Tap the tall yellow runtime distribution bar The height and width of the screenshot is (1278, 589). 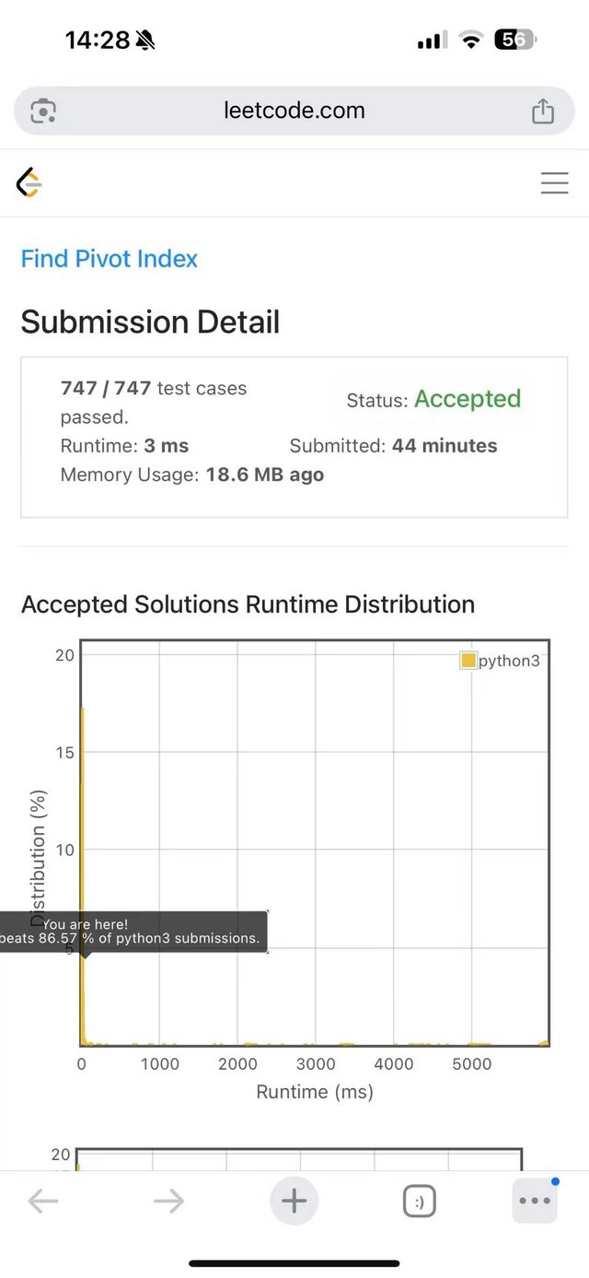tap(82, 875)
